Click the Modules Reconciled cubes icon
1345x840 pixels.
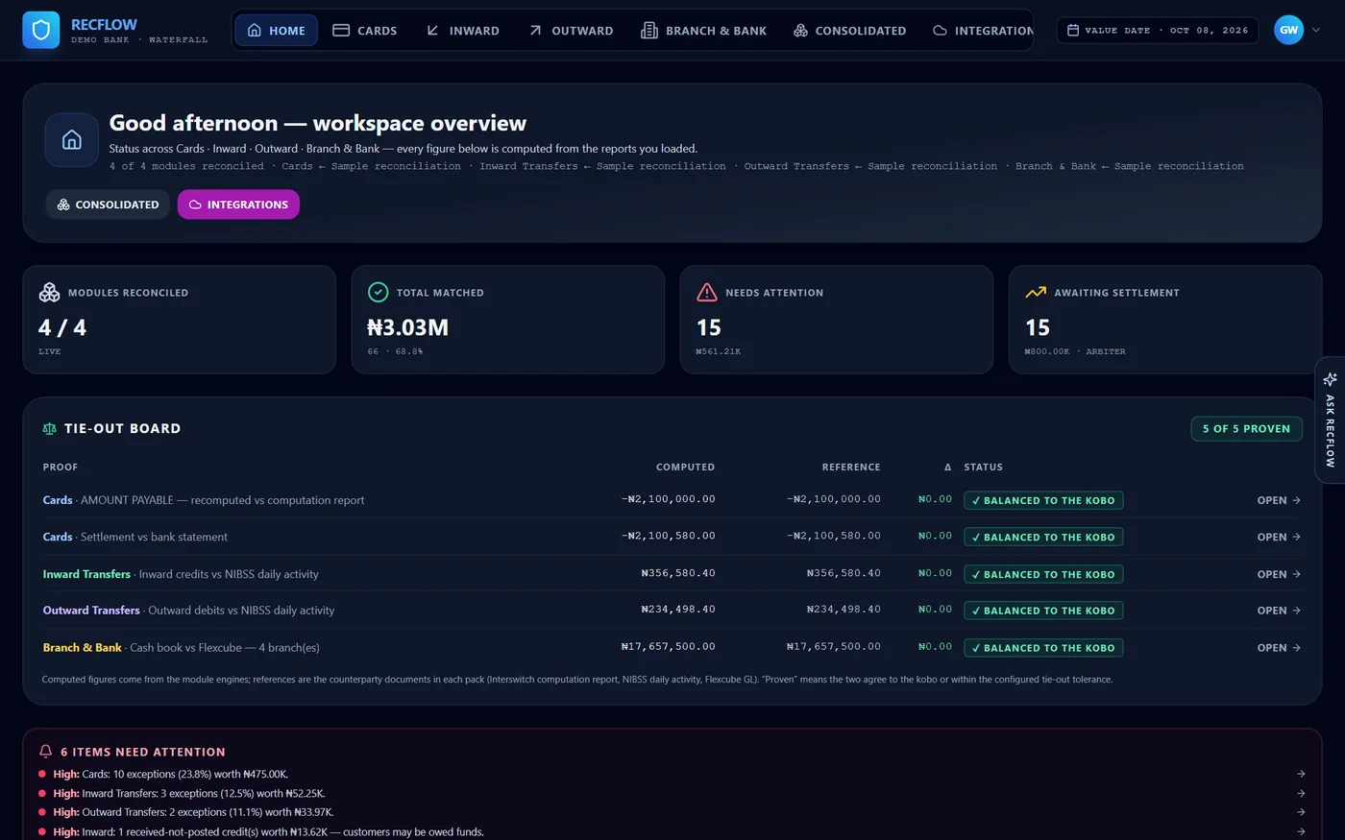click(49, 292)
